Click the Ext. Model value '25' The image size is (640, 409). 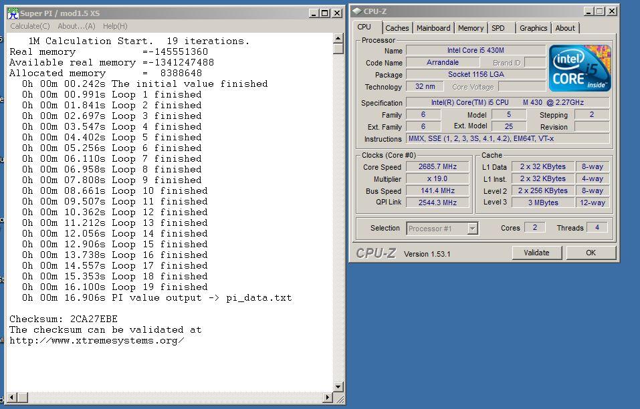508,126
